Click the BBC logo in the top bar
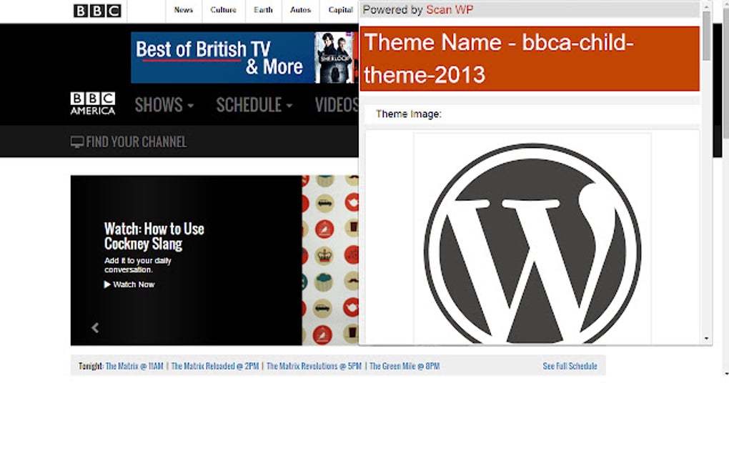Image resolution: width=729 pixels, height=456 pixels. coord(96,10)
